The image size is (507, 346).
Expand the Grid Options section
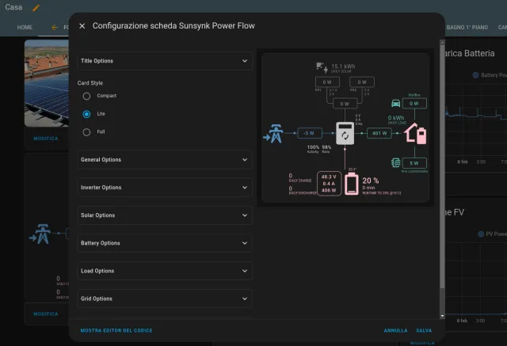click(165, 298)
